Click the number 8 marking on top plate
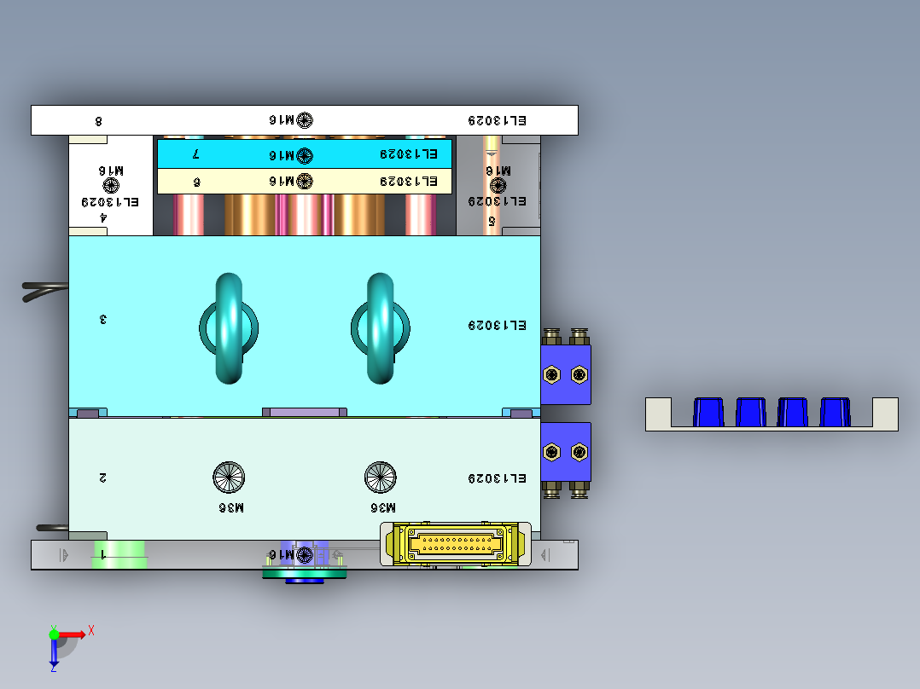This screenshot has width=920, height=689. coord(99,121)
